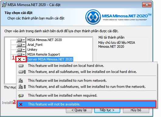
Task: Click the 'Máy chủ lưu dữ liệu MISA' description text
Action: 117,45
